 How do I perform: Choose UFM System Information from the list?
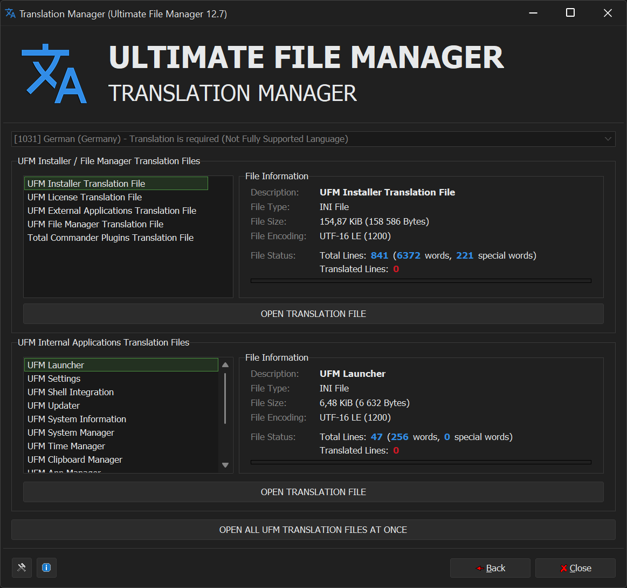pos(77,419)
